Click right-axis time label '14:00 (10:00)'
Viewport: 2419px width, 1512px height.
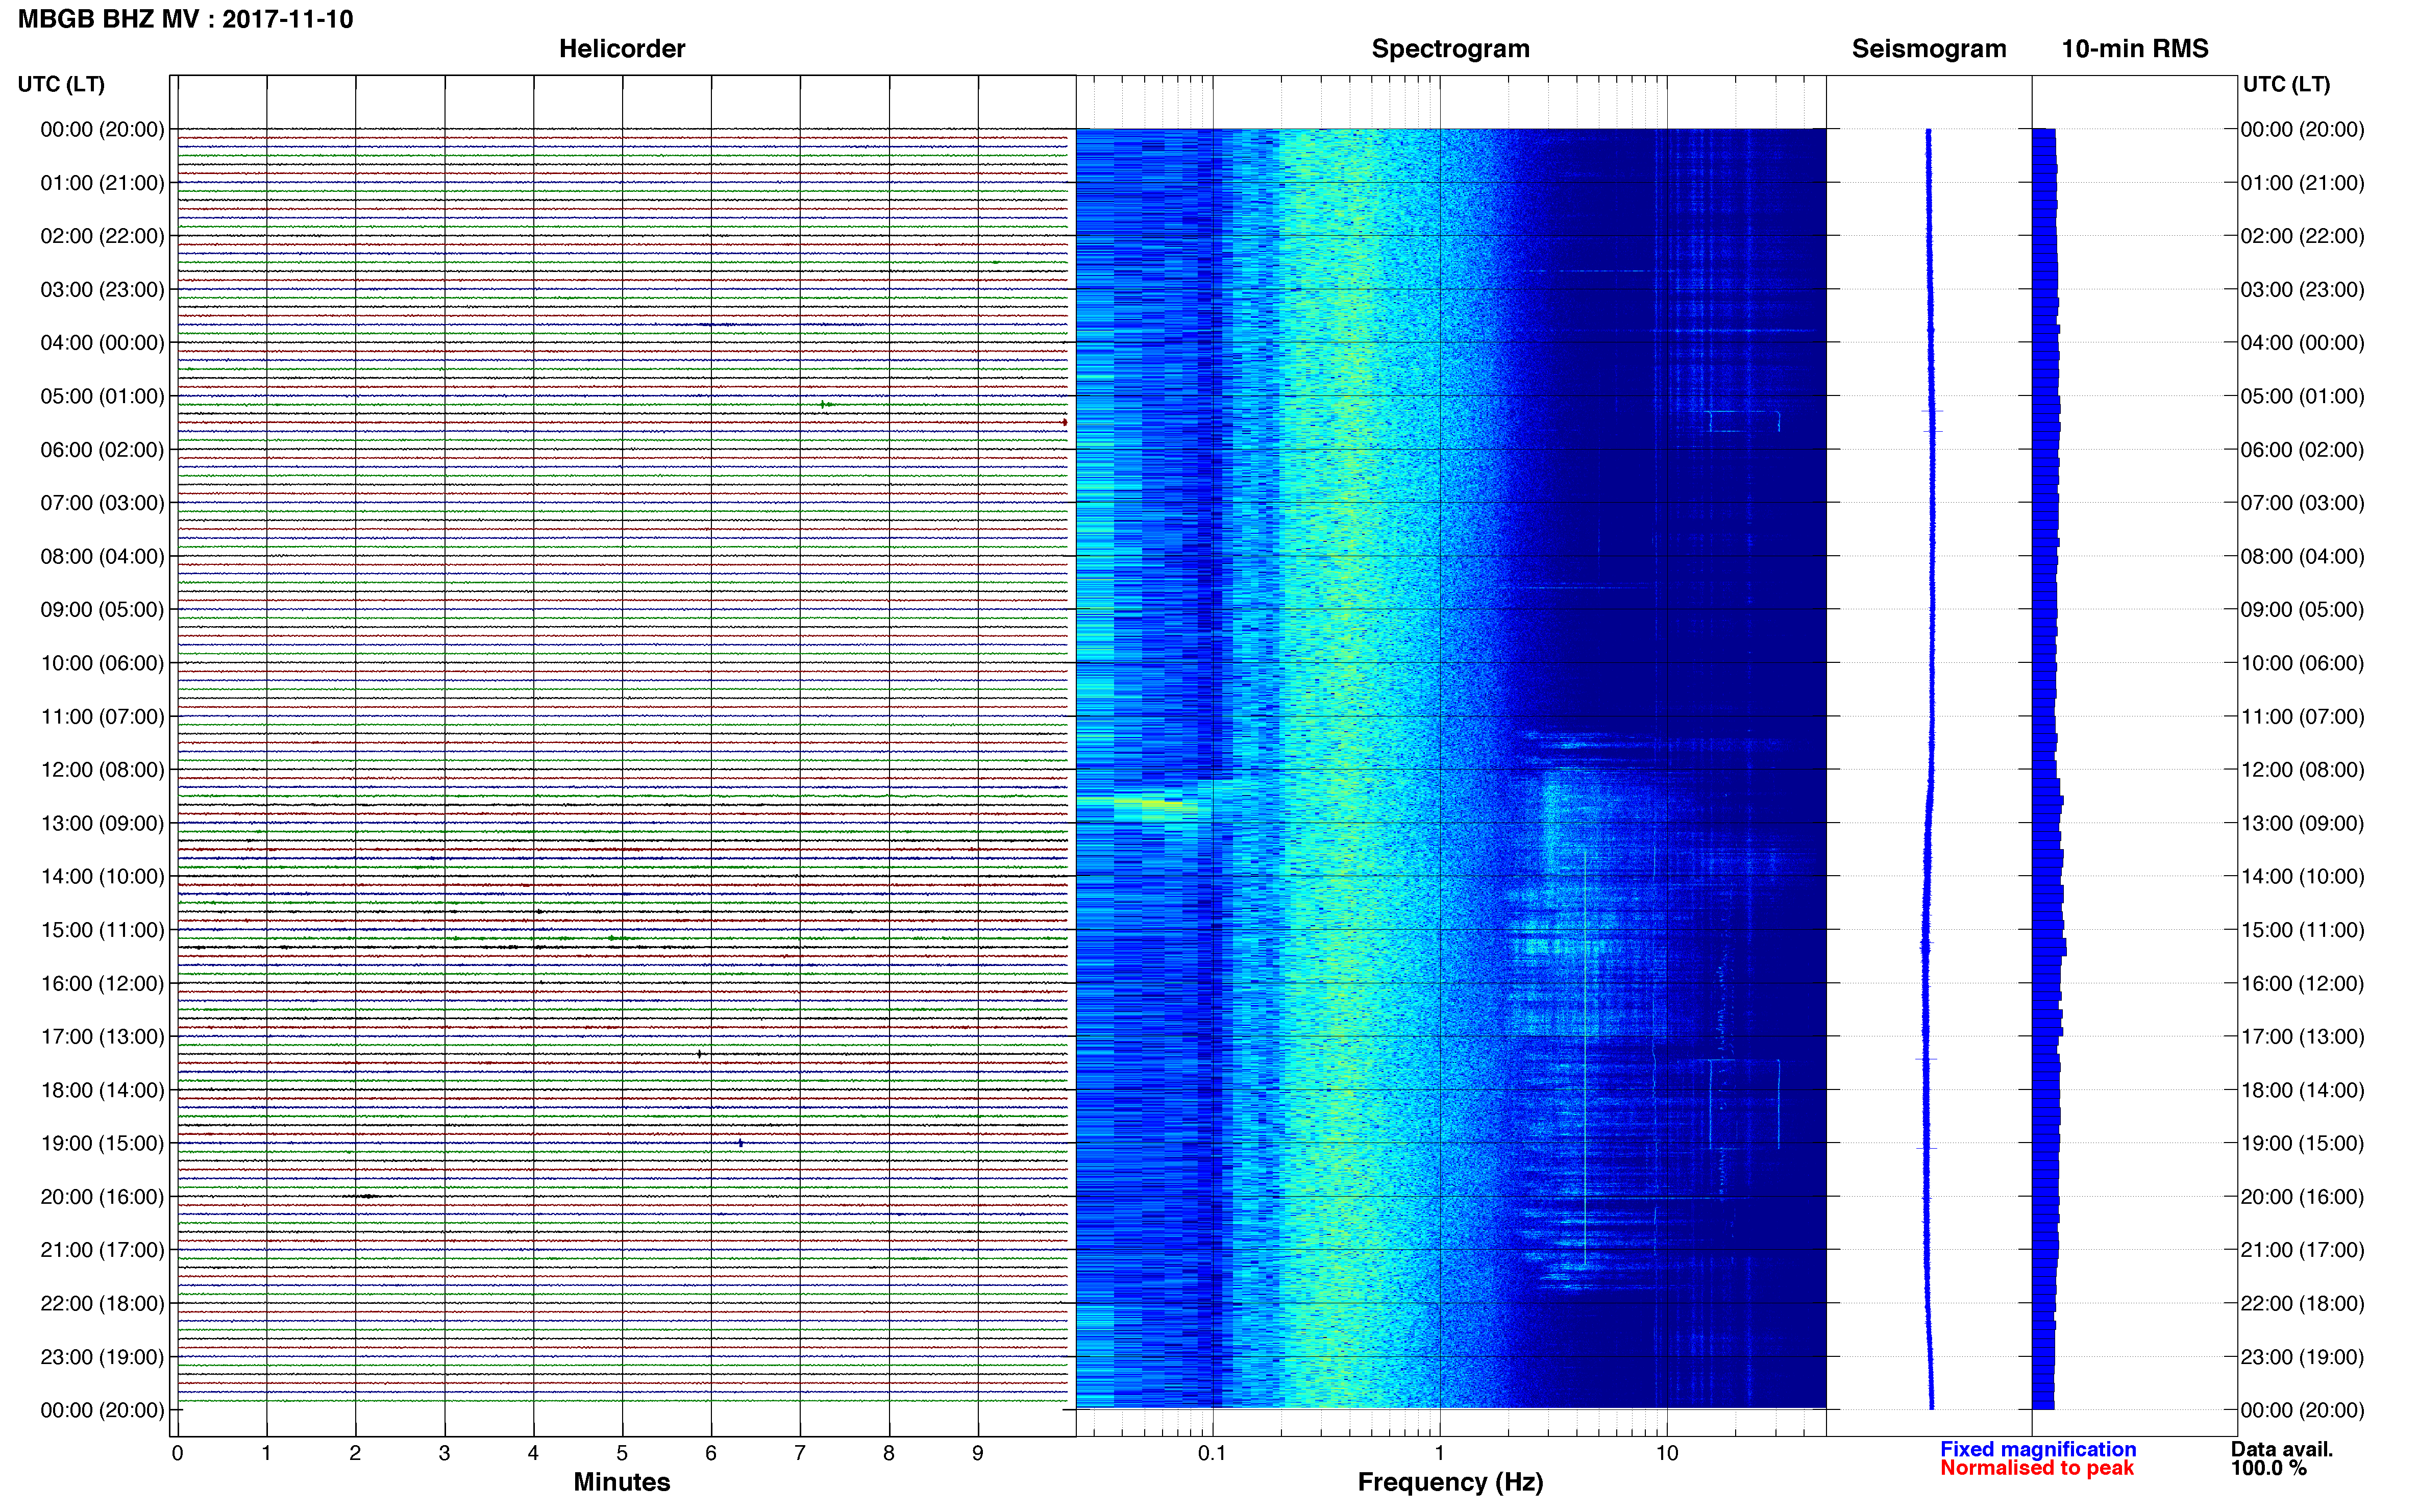pos(2302,877)
